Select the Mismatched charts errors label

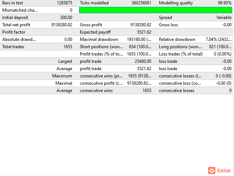[20, 10]
